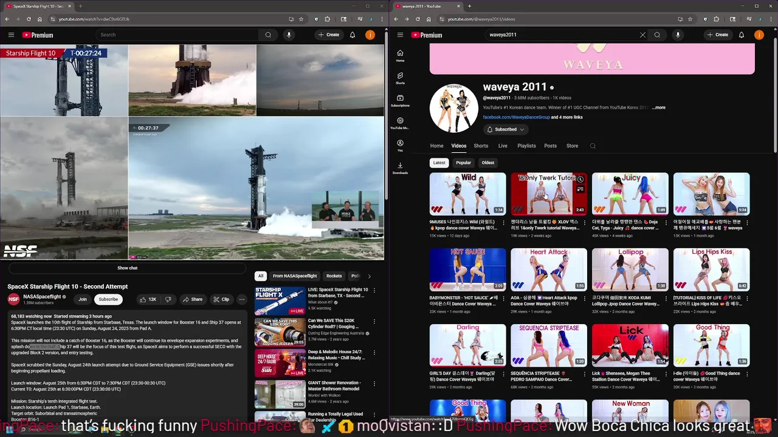Sort channel videos by Latest
The width and height of the screenshot is (778, 437).
(x=439, y=163)
